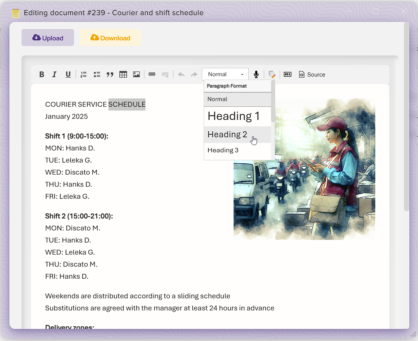Redo the last edit
Image resolution: width=418 pixels, height=341 pixels.
(x=194, y=74)
